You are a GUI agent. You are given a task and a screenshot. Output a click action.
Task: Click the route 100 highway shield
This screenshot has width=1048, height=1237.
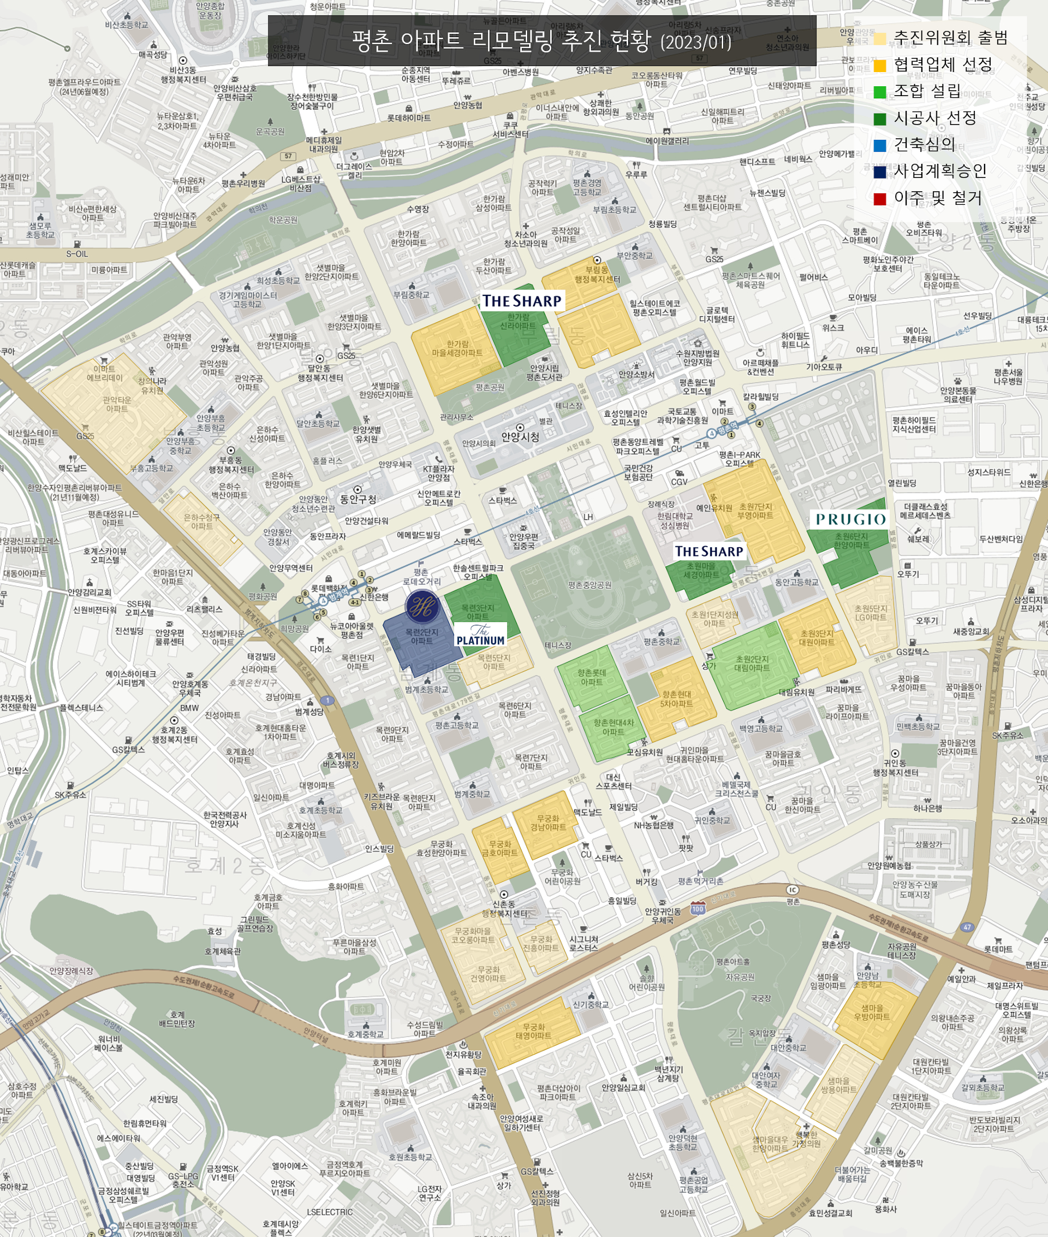pyautogui.click(x=698, y=909)
